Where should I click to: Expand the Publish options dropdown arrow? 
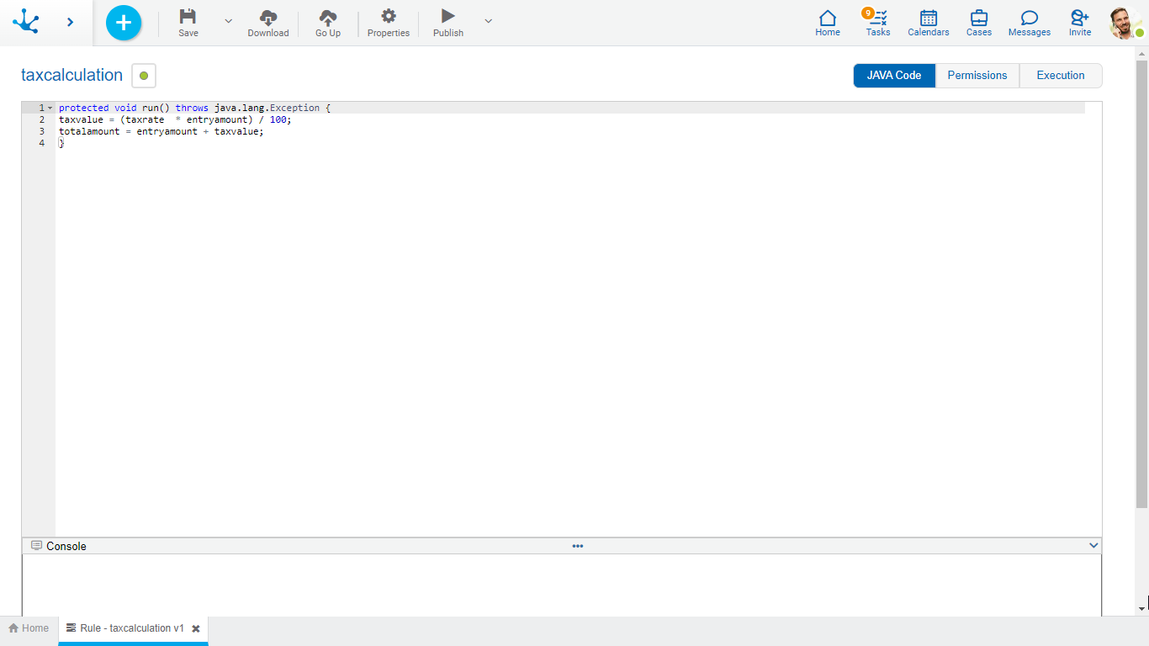click(488, 21)
